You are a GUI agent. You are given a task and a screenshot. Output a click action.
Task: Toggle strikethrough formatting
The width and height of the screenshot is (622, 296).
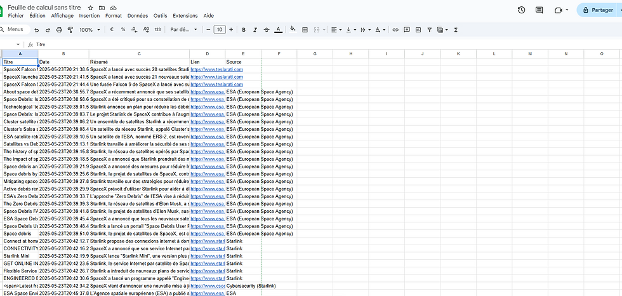tap(267, 30)
